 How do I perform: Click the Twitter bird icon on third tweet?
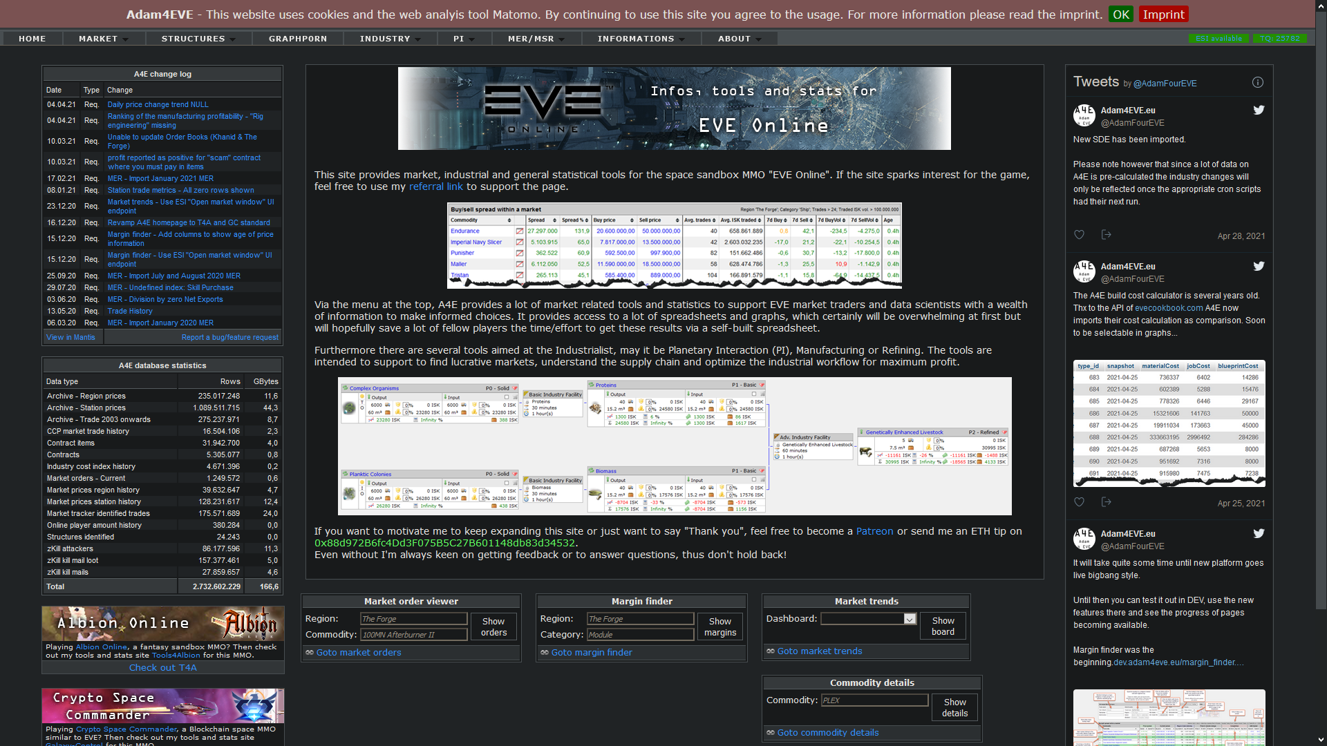tap(1259, 533)
